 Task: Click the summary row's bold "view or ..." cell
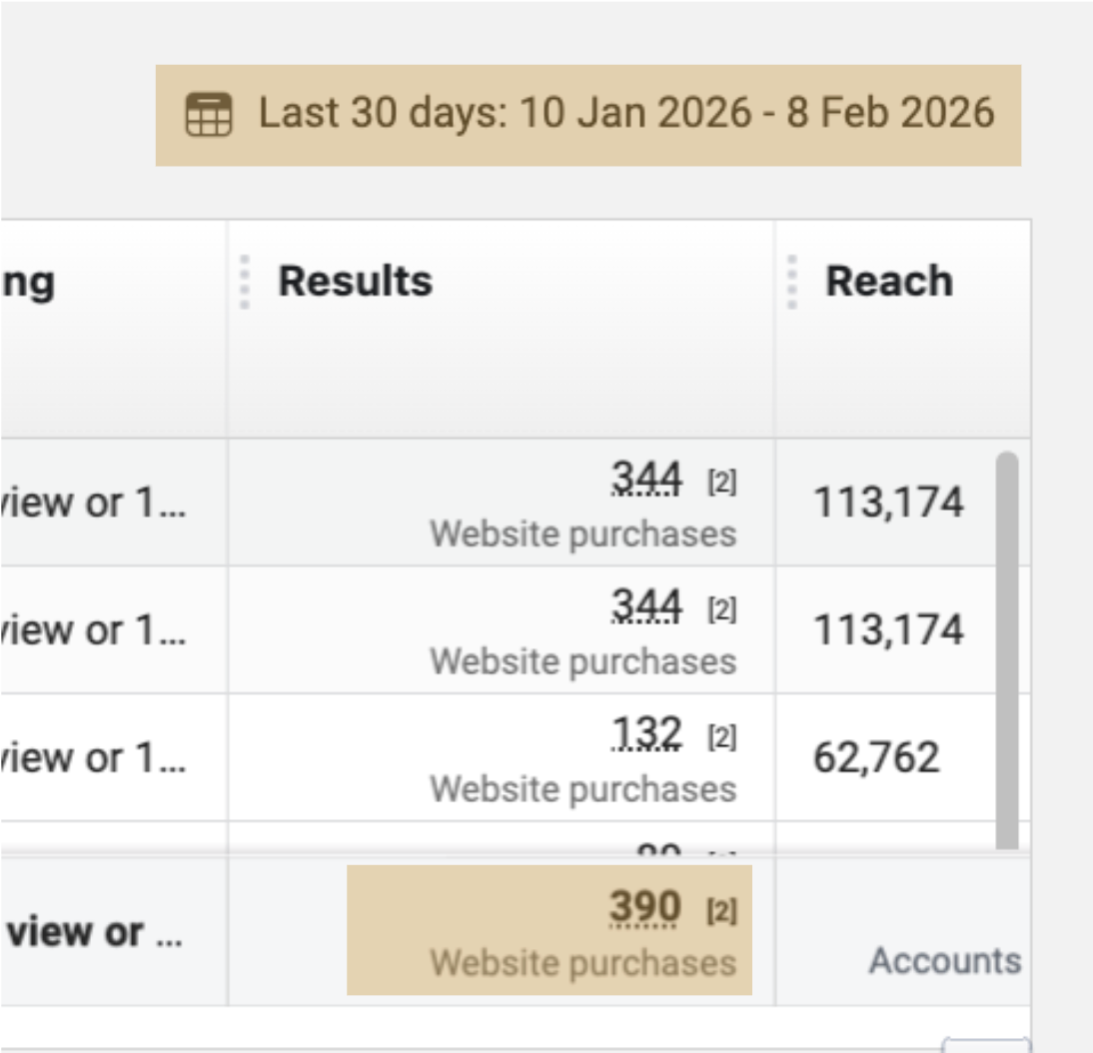pyautogui.click(x=93, y=932)
